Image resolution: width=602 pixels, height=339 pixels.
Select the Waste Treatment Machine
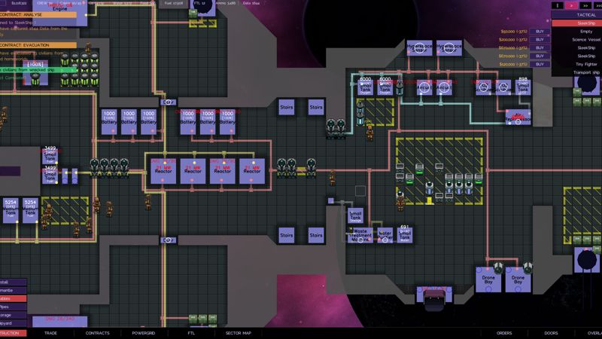[360, 235]
